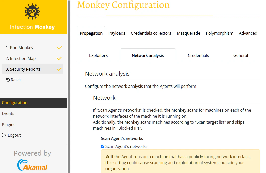Click the Logout arrow icon
This screenshot has height=173, width=266.
pos(4,135)
